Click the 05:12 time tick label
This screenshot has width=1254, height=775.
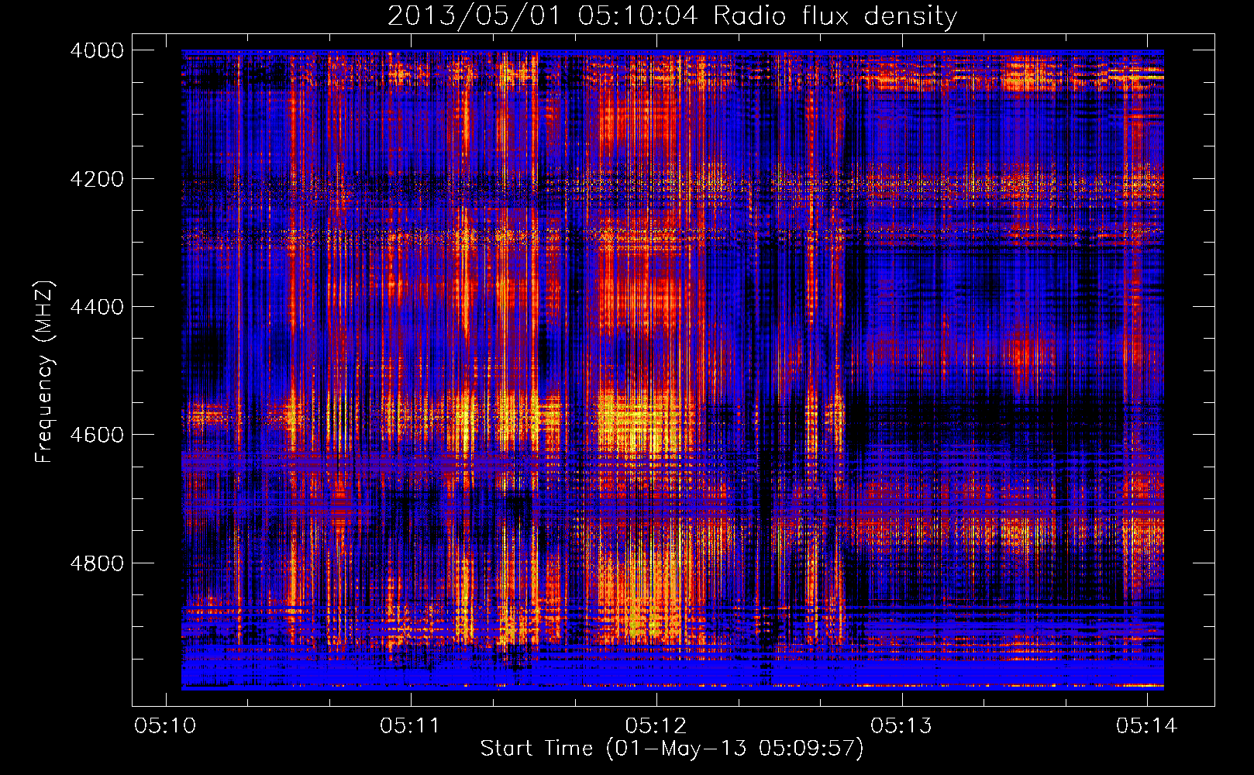656,726
